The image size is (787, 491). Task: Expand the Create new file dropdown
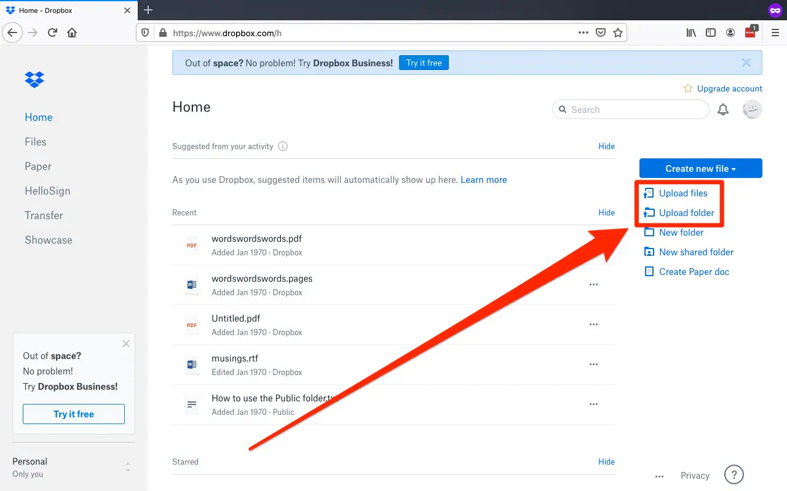coord(700,169)
